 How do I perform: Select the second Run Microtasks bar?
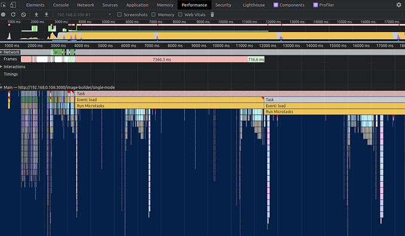tap(335, 112)
